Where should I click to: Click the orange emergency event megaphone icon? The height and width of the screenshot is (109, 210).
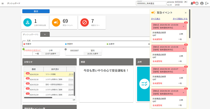56,22
